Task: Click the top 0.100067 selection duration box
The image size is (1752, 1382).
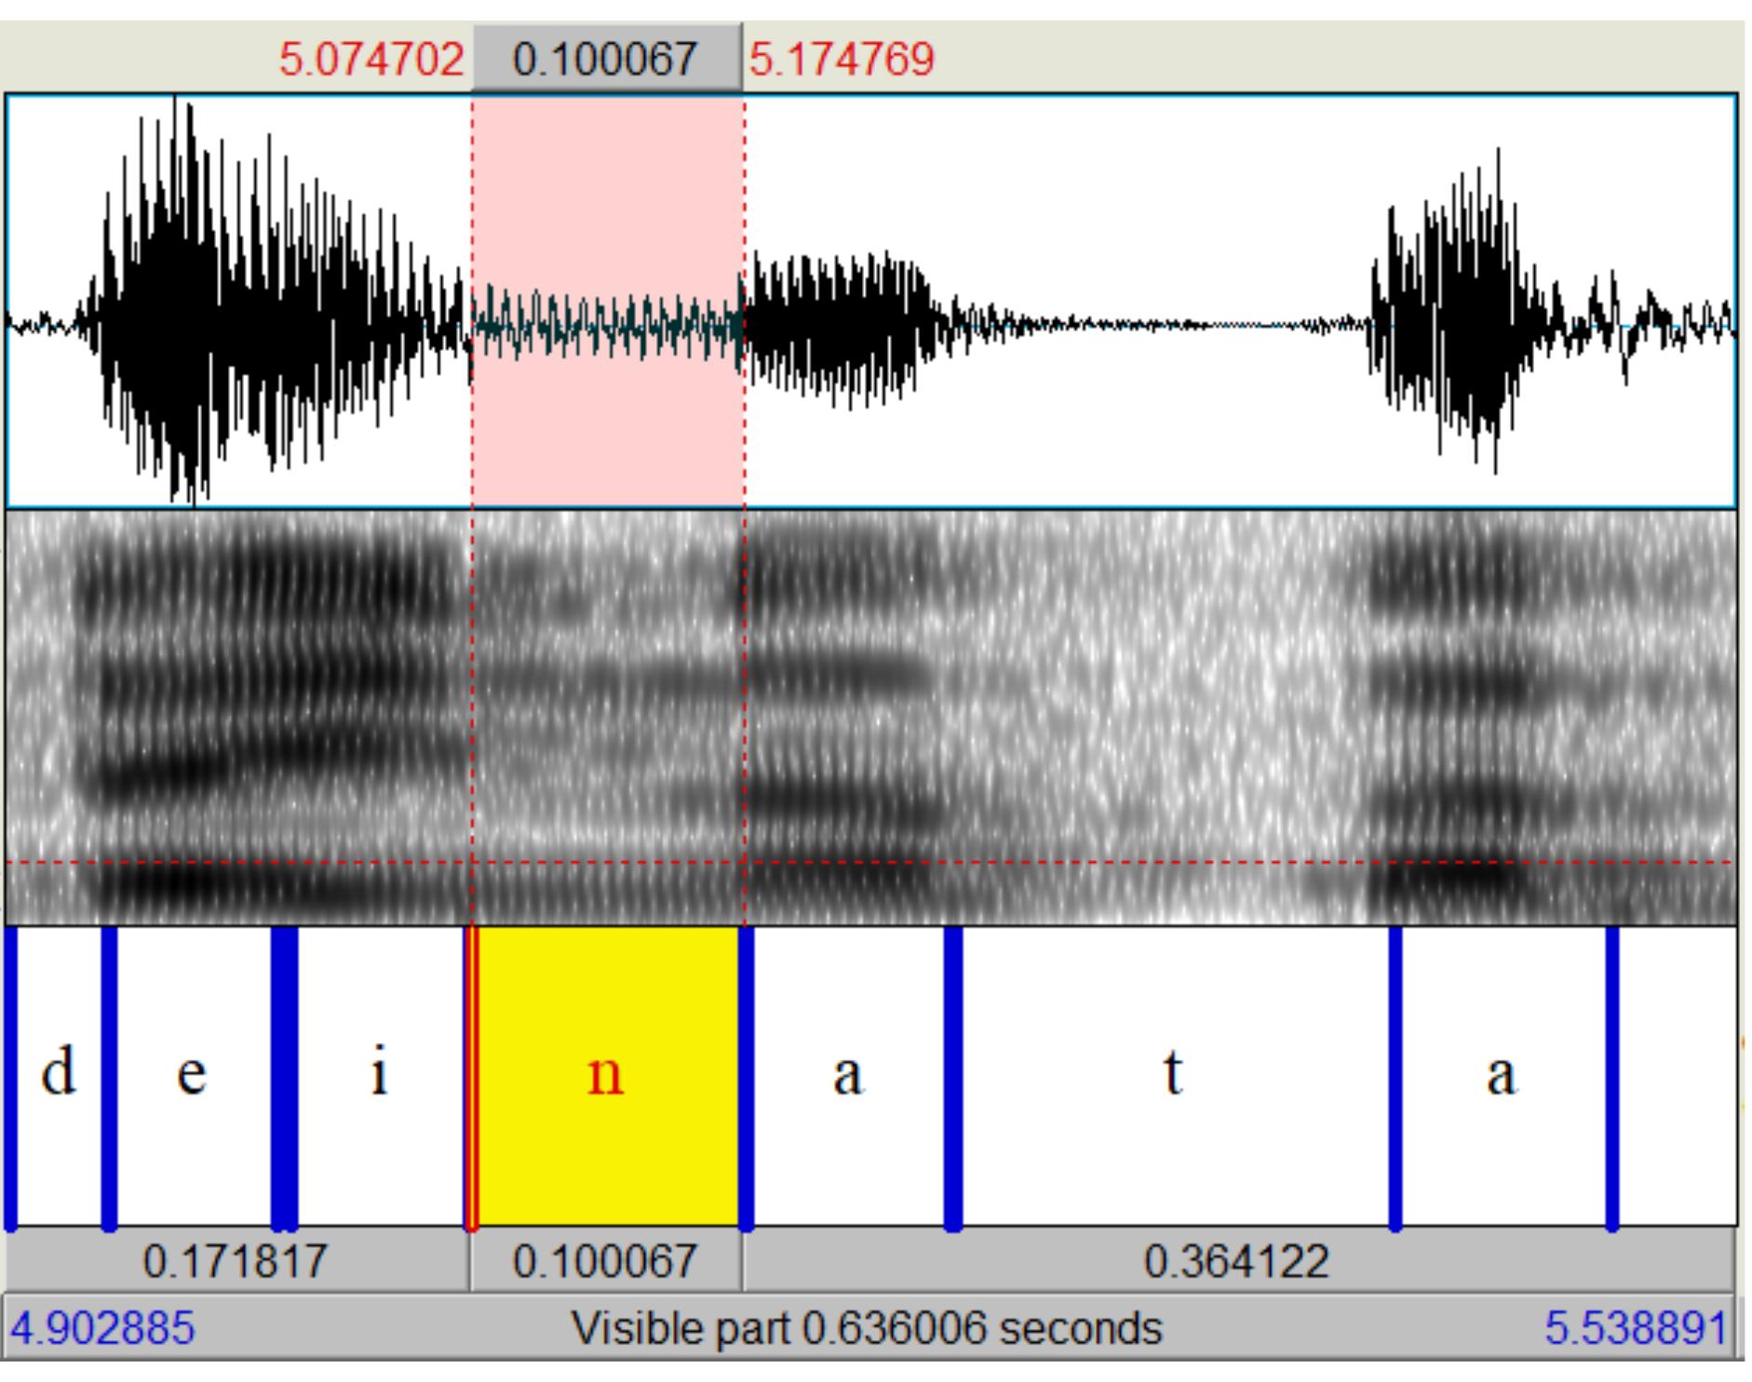Action: tap(607, 59)
